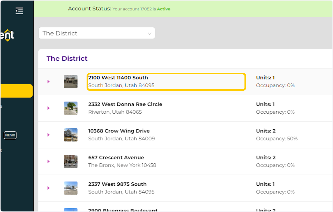
Task: Click the 2100 West 11400 South photo
Action: click(70, 82)
